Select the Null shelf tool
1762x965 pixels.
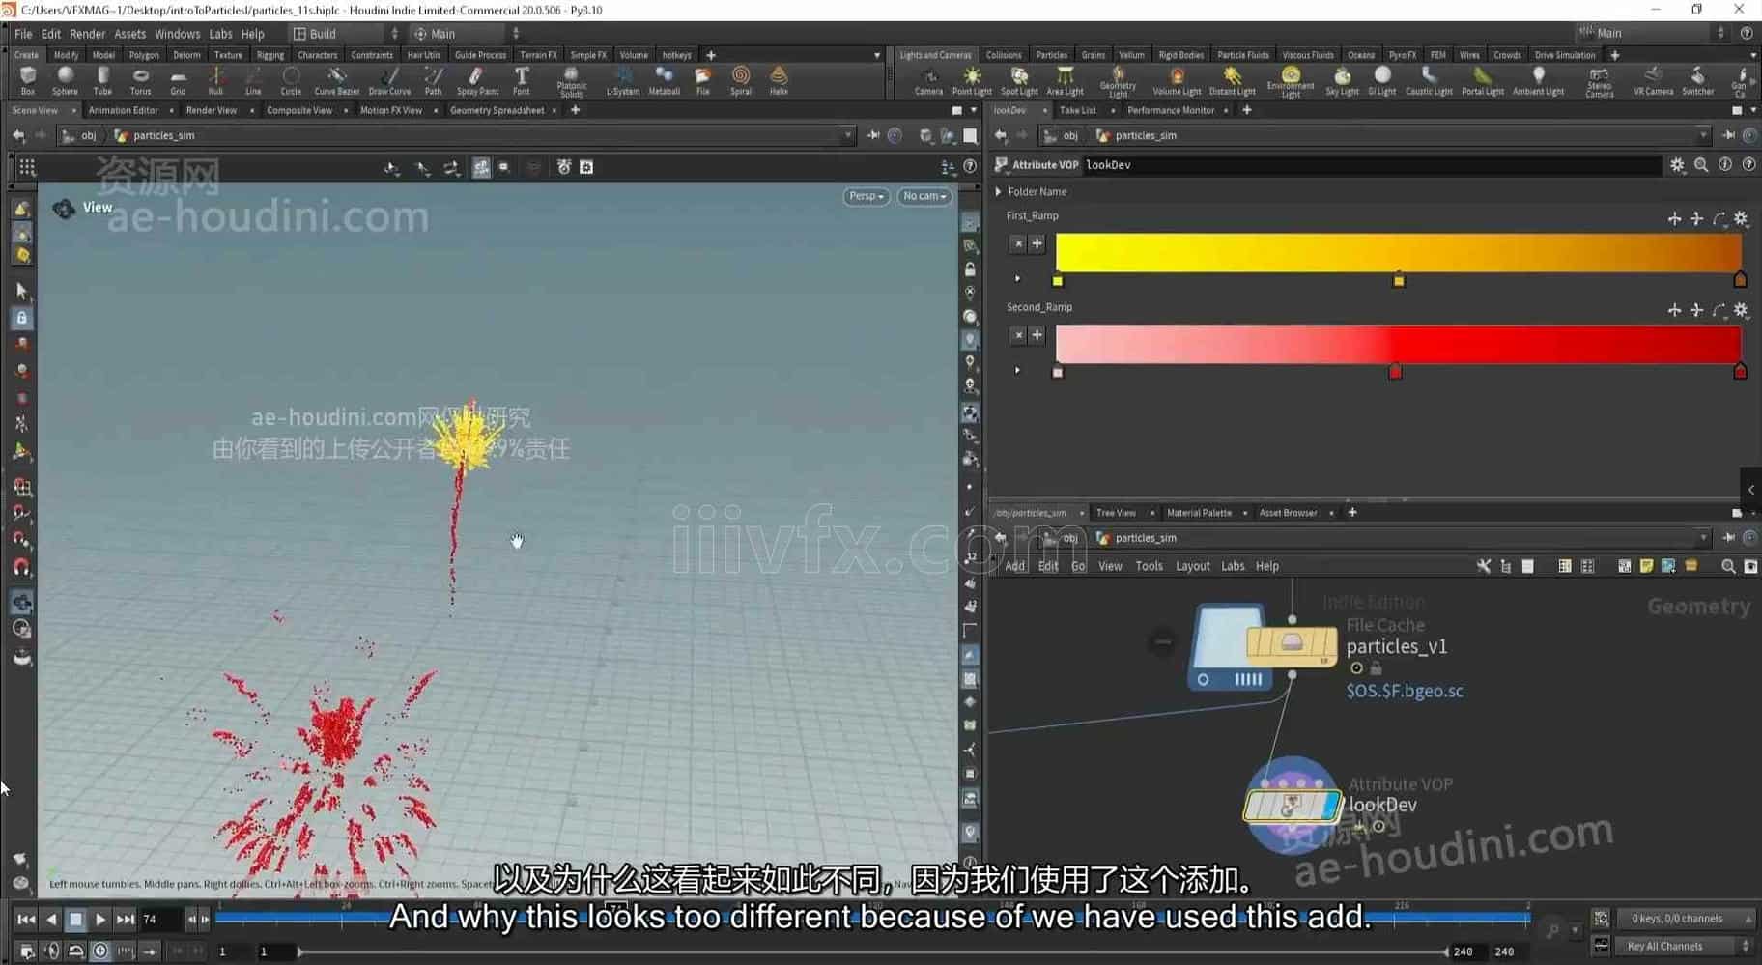coord(215,80)
